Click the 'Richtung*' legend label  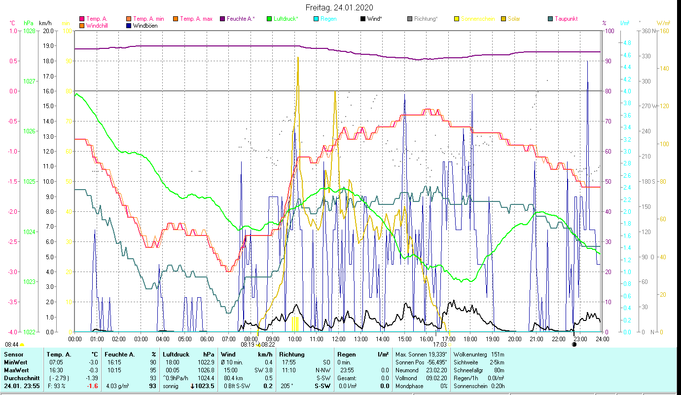pyautogui.click(x=426, y=19)
